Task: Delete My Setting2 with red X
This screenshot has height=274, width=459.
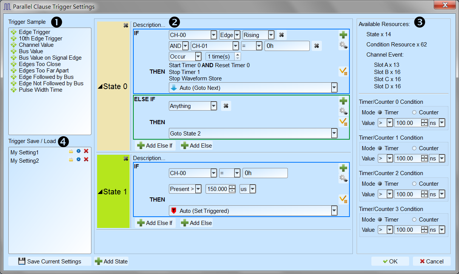Action: [x=86, y=159]
